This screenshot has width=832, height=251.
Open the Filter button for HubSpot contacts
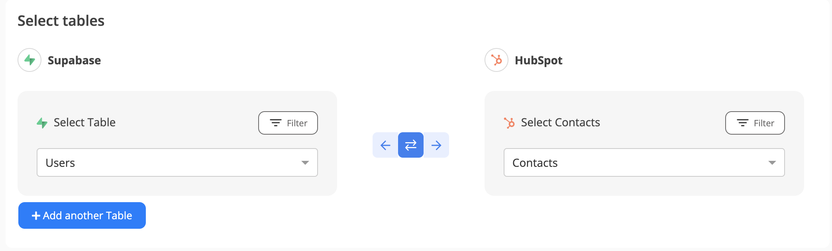[755, 123]
